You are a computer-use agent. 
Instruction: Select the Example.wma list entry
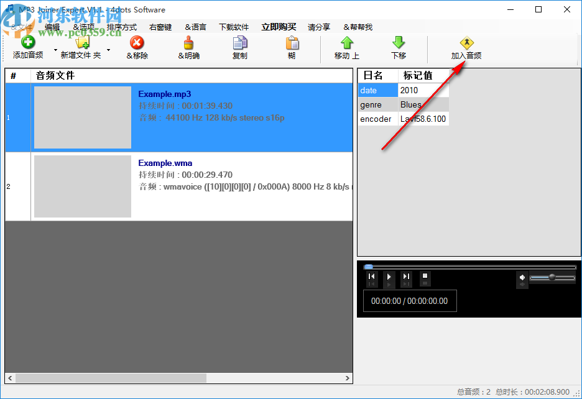tap(187, 186)
